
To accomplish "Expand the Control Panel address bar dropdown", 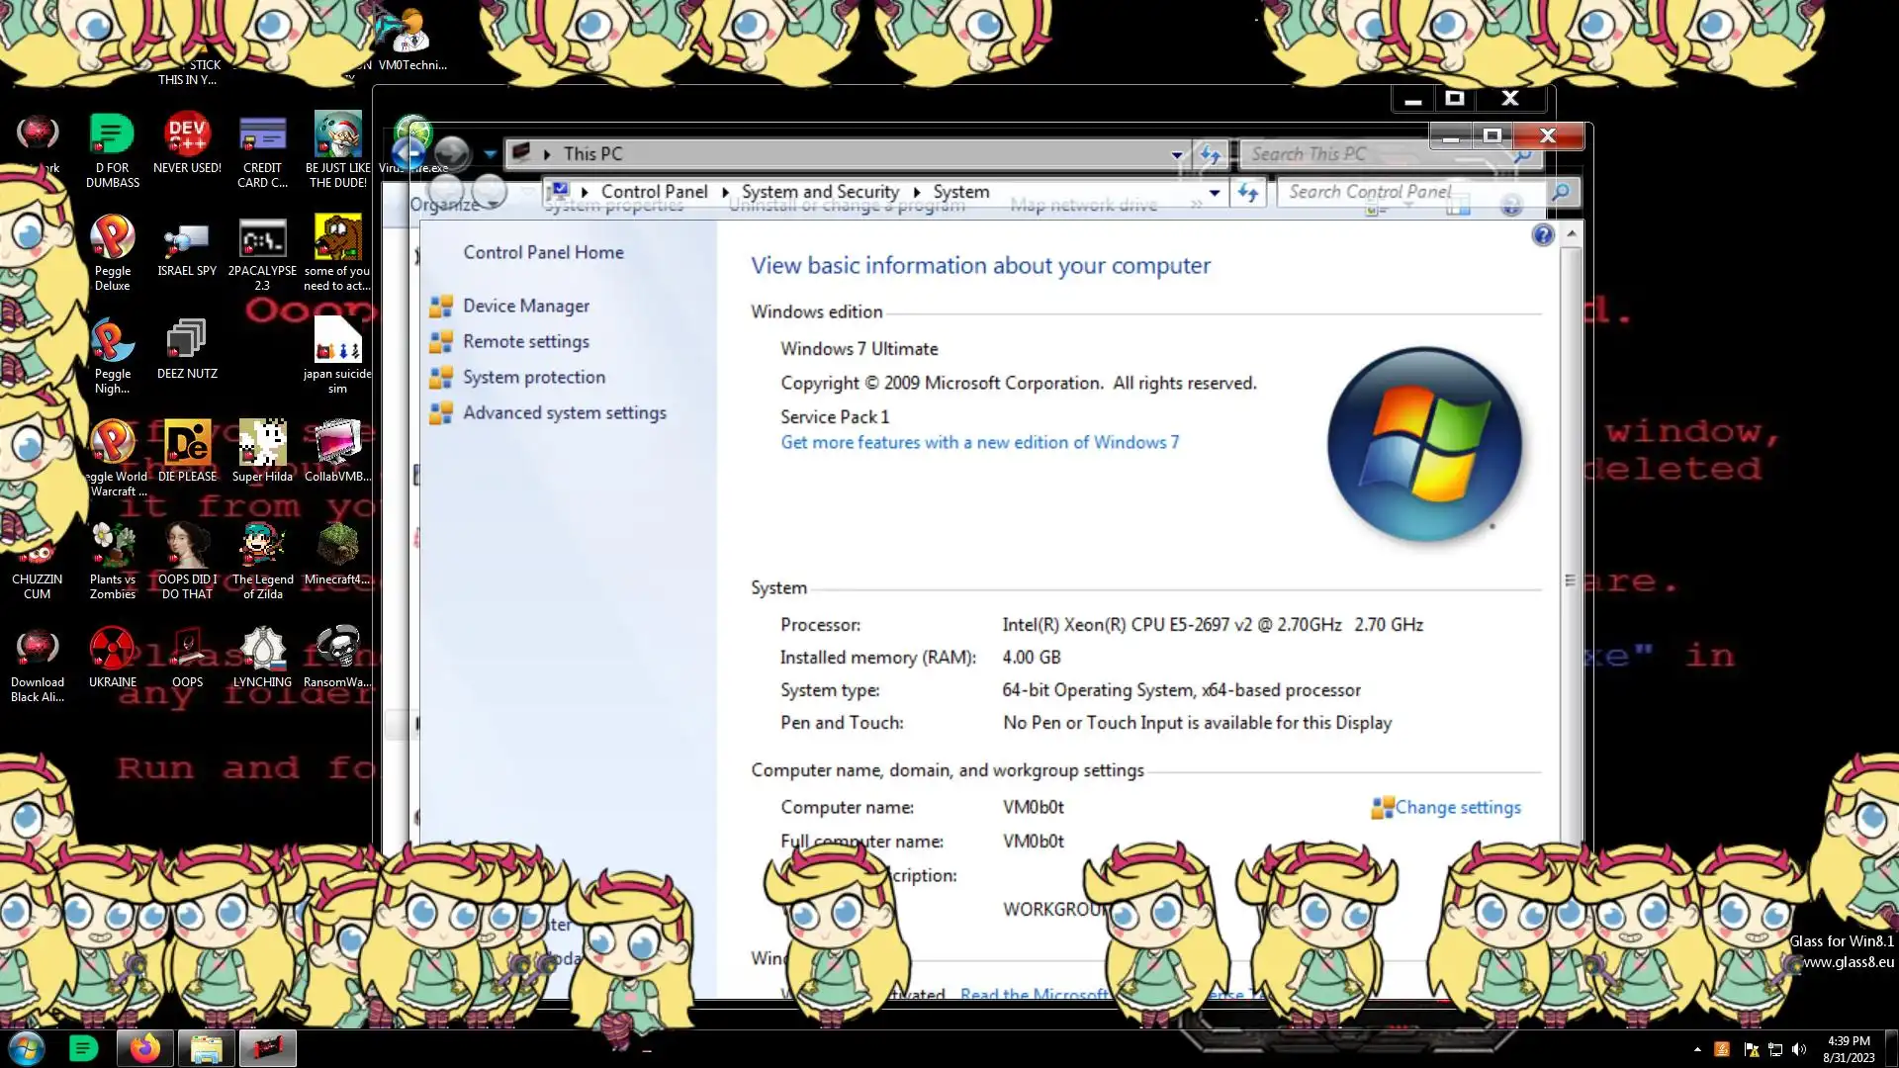I will (1215, 193).
